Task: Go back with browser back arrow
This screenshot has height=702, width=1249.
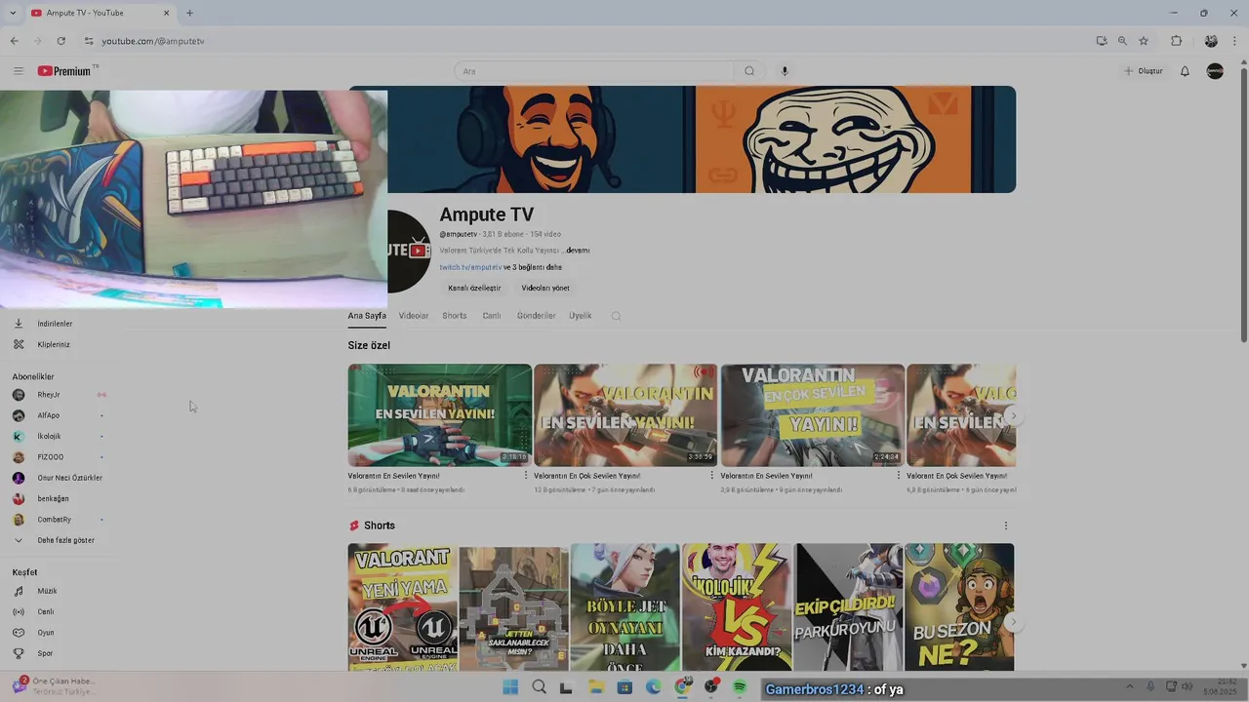Action: [14, 41]
